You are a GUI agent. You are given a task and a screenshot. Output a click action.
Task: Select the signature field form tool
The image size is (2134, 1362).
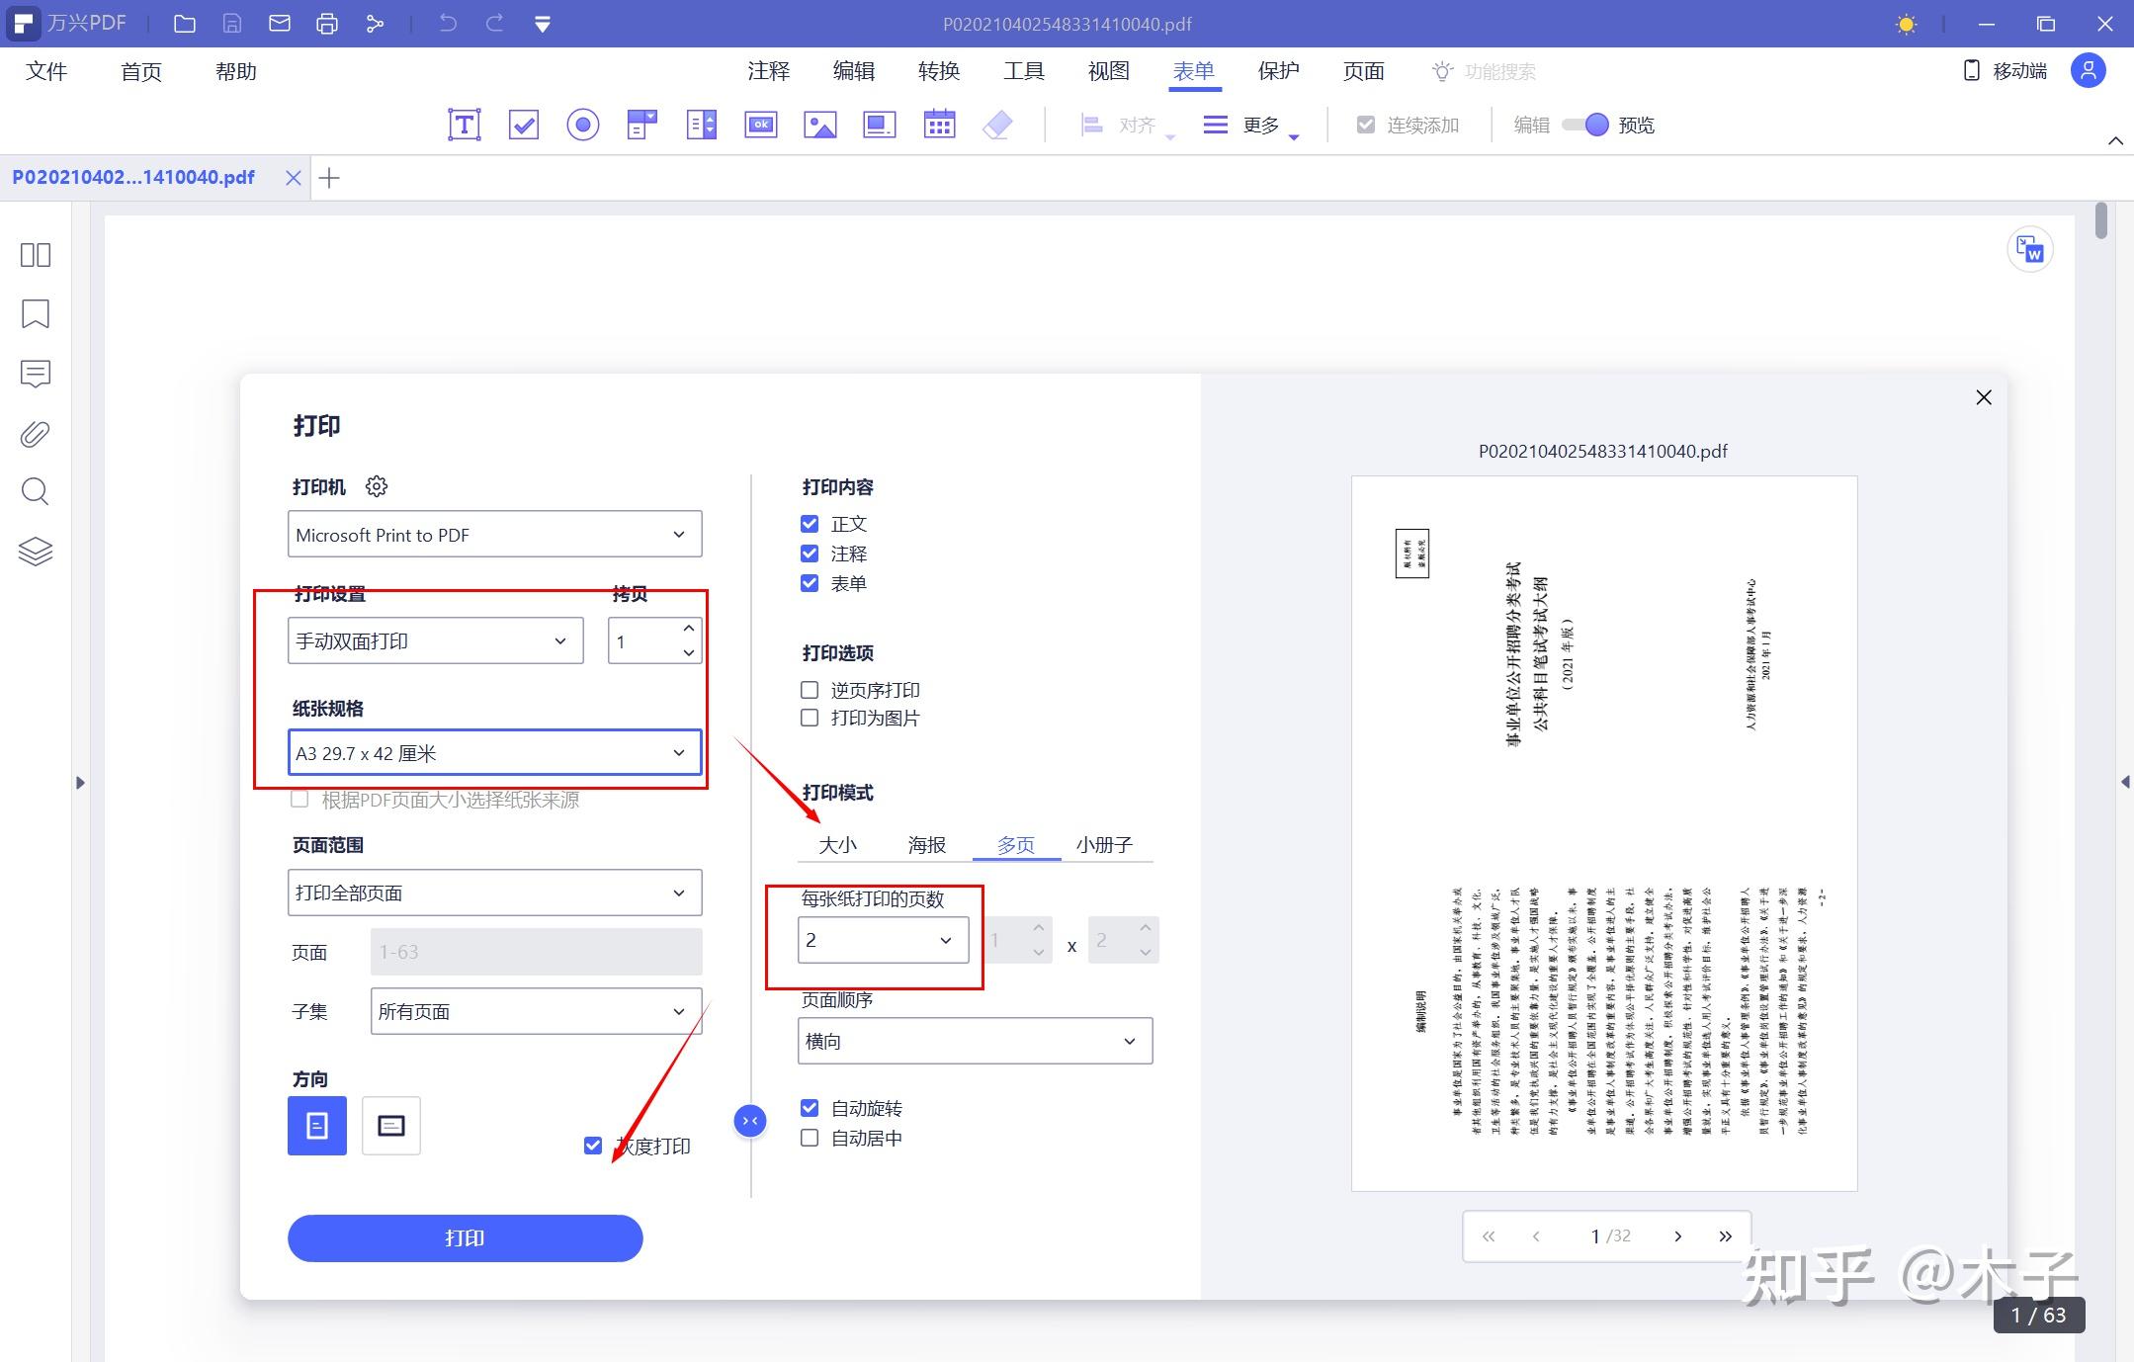pos(880,125)
